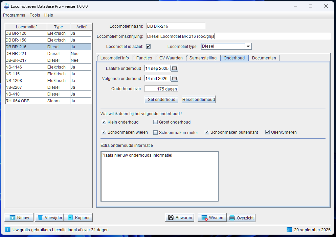
Task: Sort the list by the Type column header
Action: point(59,27)
